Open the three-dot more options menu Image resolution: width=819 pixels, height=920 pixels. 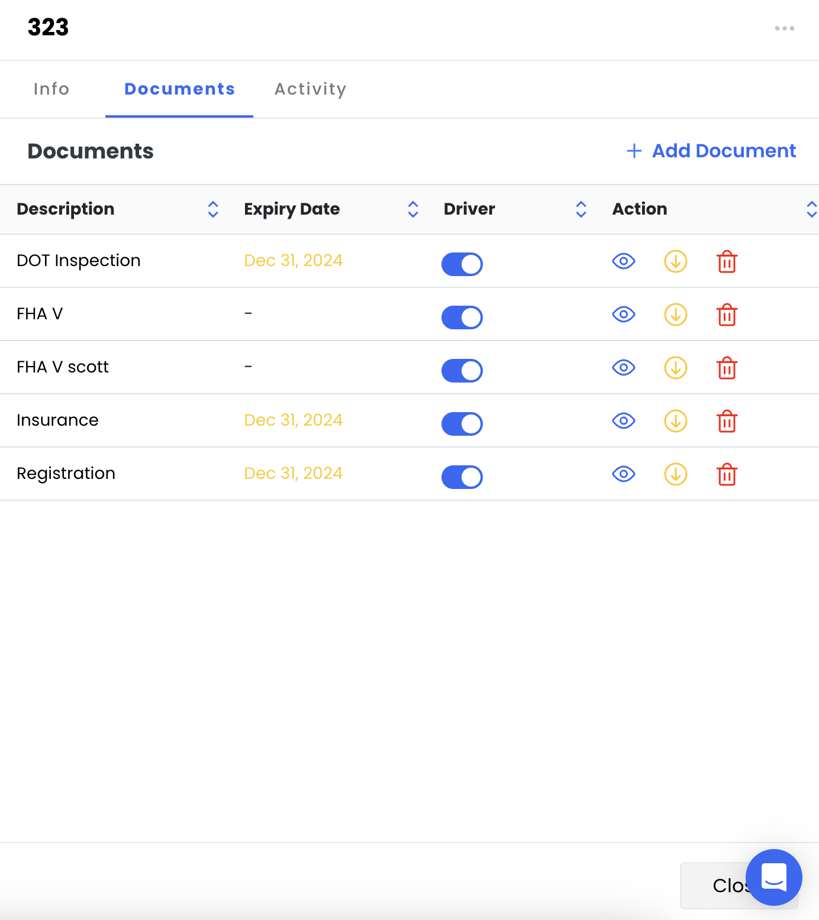coord(784,28)
